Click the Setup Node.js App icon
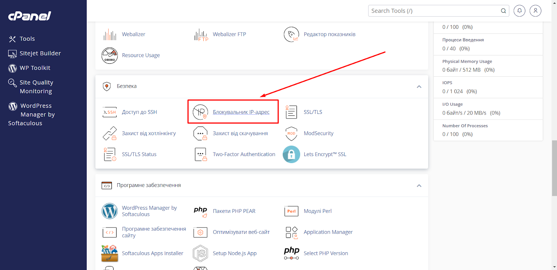This screenshot has height=270, width=557. [x=201, y=253]
